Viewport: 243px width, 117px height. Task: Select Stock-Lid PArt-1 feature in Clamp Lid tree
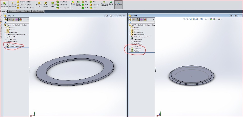point(15,46)
